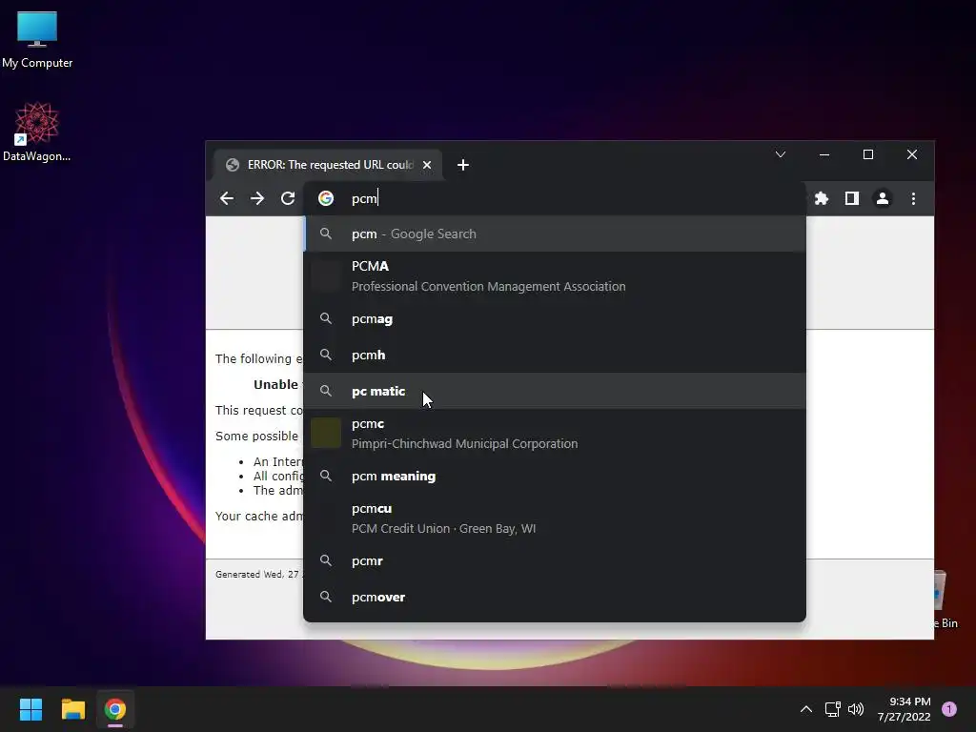The image size is (976, 732).
Task: Open the Chrome Extensions puzzle icon
Action: pyautogui.click(x=822, y=198)
